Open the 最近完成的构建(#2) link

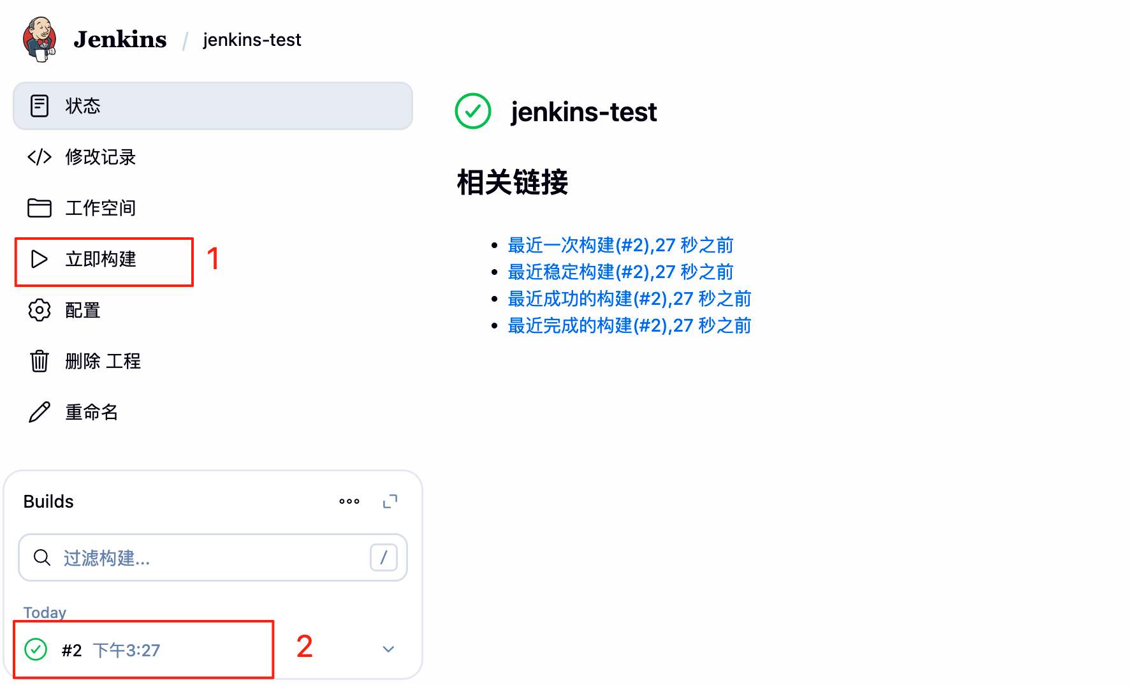(629, 325)
